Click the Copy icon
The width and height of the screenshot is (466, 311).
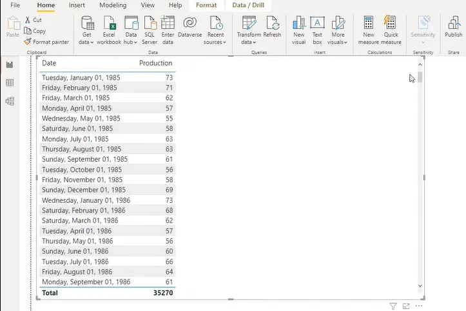[28, 30]
